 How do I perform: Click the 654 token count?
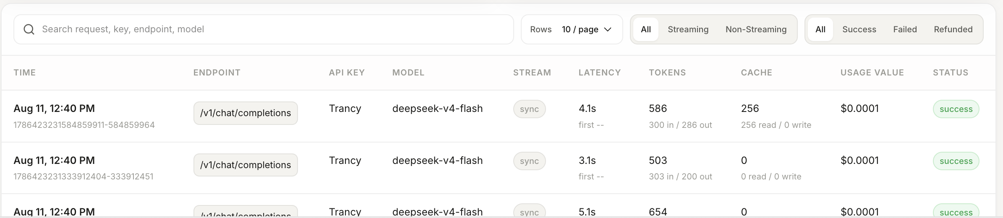click(658, 212)
